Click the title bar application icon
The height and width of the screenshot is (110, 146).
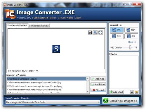pos(5,5)
